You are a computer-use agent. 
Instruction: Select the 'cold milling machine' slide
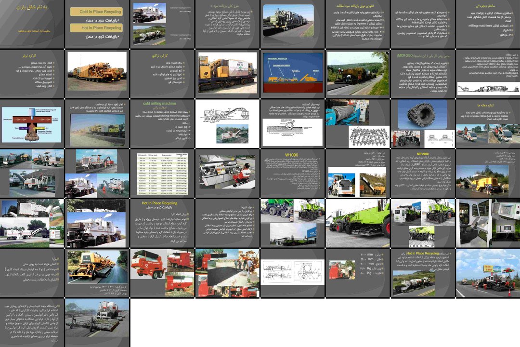[162, 123]
